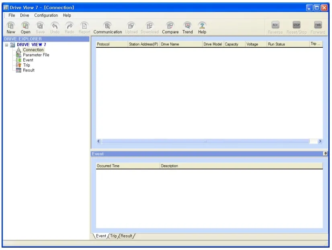Open the Configuration menu

(x=46, y=15)
